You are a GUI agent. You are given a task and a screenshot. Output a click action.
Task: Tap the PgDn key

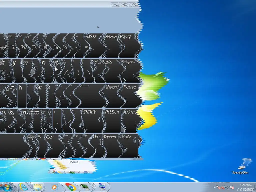(x=130, y=70)
